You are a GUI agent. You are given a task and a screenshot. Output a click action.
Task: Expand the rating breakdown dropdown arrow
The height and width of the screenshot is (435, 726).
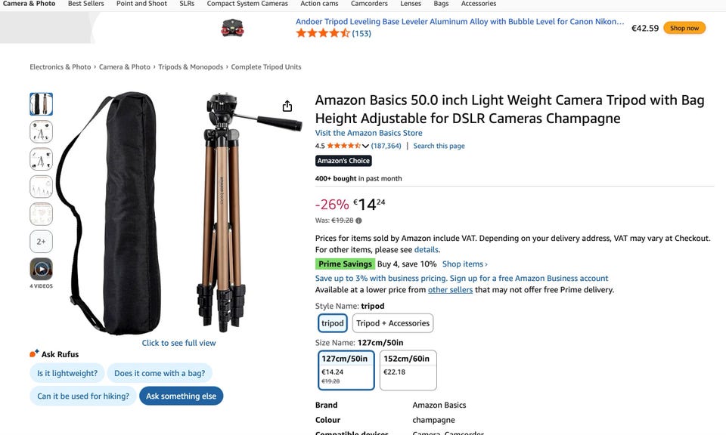[x=365, y=146]
